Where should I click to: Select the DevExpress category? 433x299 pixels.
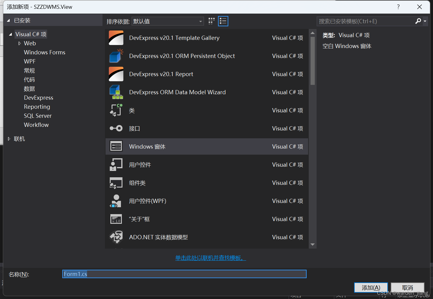tap(39, 98)
